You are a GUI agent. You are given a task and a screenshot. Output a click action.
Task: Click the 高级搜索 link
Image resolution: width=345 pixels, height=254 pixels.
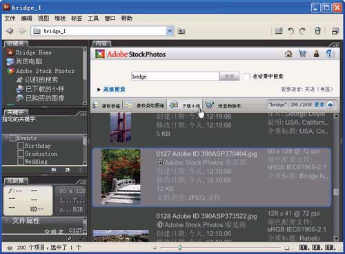click(x=114, y=89)
